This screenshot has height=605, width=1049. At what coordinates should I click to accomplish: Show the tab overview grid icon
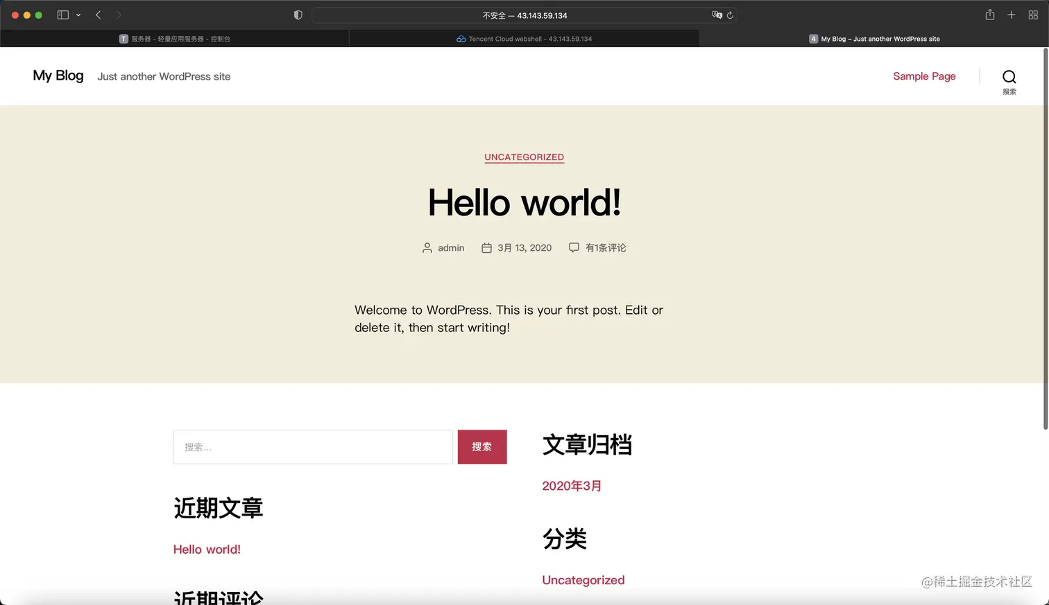pos(1033,15)
